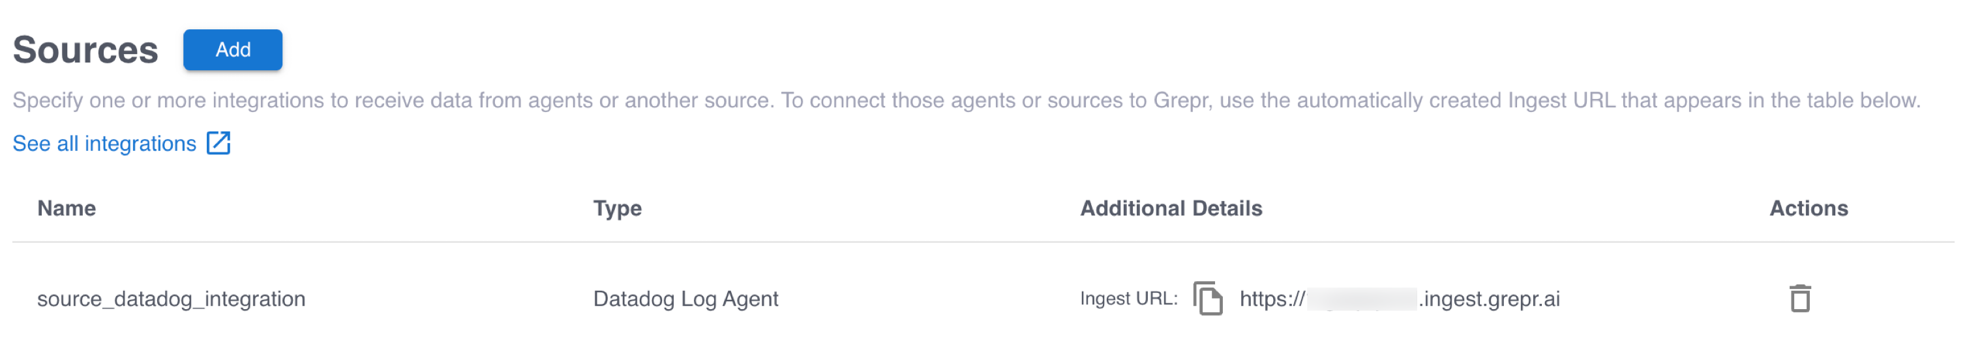Click the Sources page heading
The image size is (1967, 354).
85,50
